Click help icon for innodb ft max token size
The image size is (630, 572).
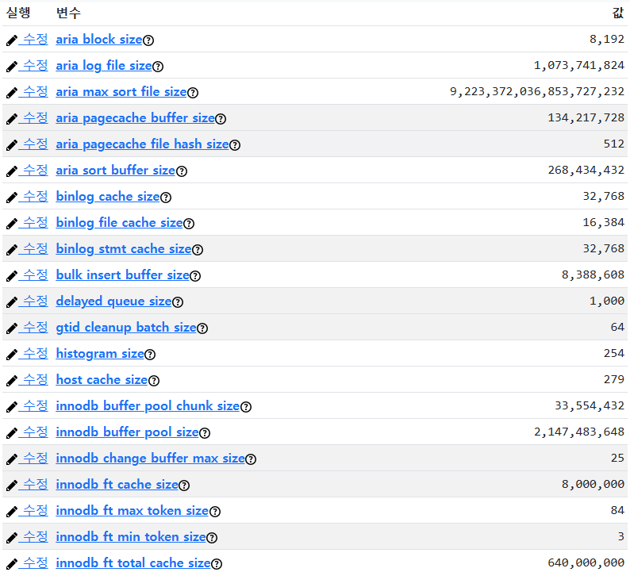(215, 512)
